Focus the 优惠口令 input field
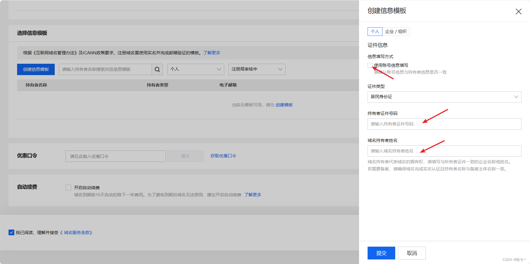530x264 pixels. point(116,156)
